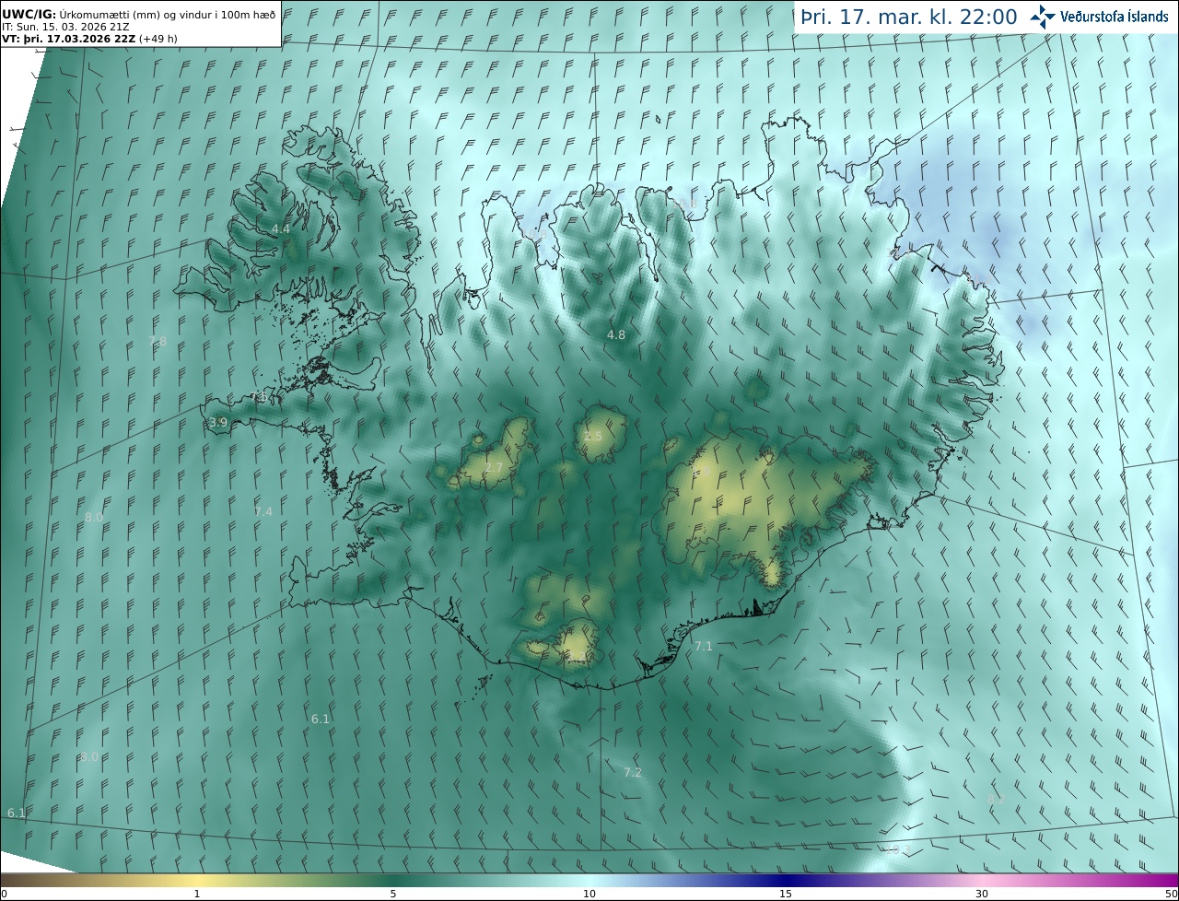Viewport: 1179px width, 901px height.
Task: Click the 8.2 value on the map
Action: tap(997, 800)
